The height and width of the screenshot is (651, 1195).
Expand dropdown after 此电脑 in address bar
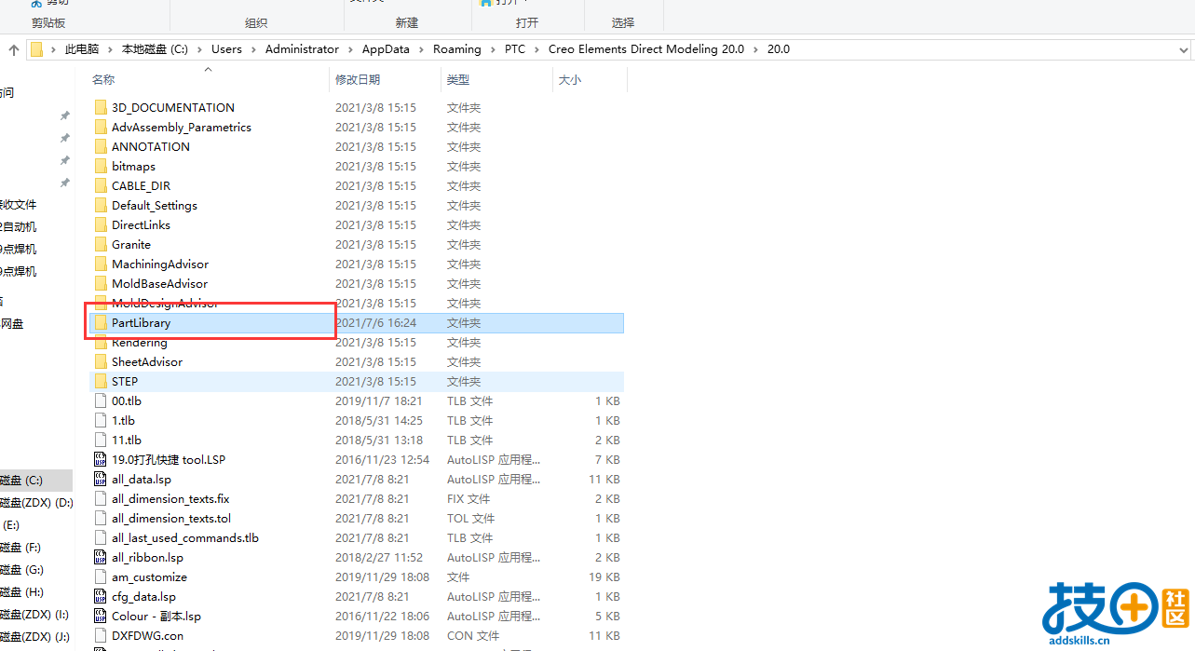click(x=110, y=49)
